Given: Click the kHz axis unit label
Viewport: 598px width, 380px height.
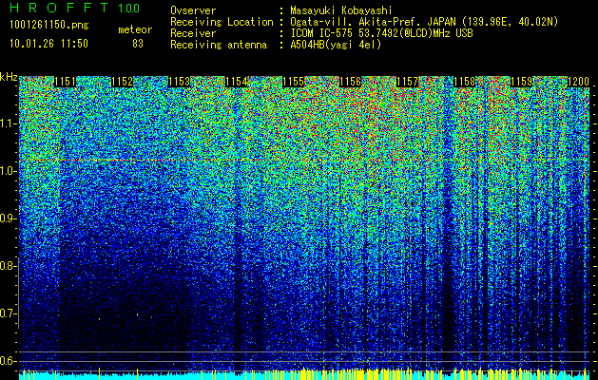Looking at the screenshot, I should (9, 77).
